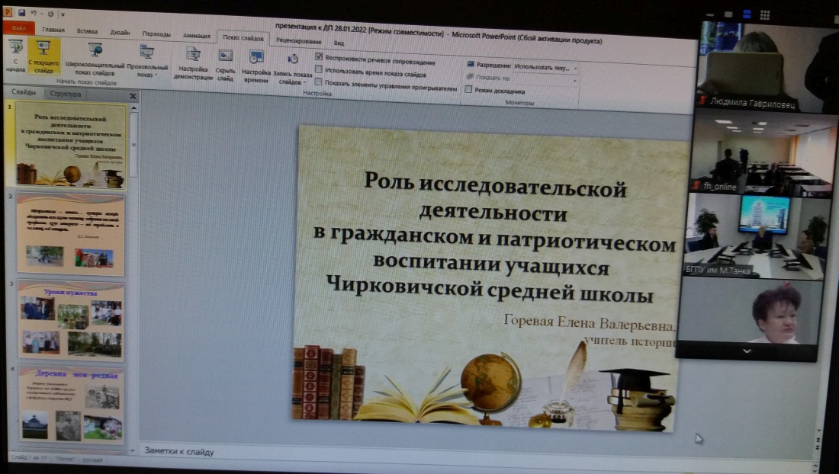The image size is (839, 474).
Task: Uncheck 'Воспроизвести речевое сопровождение' checkbox
Action: (319, 57)
